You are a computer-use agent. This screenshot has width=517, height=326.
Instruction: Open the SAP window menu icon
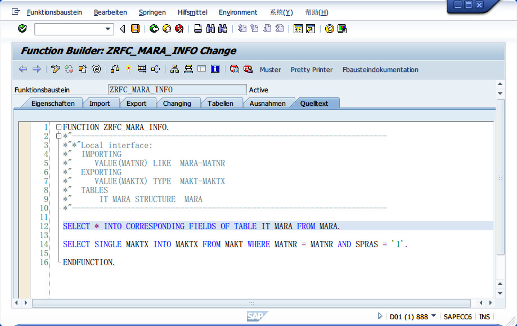(16, 12)
